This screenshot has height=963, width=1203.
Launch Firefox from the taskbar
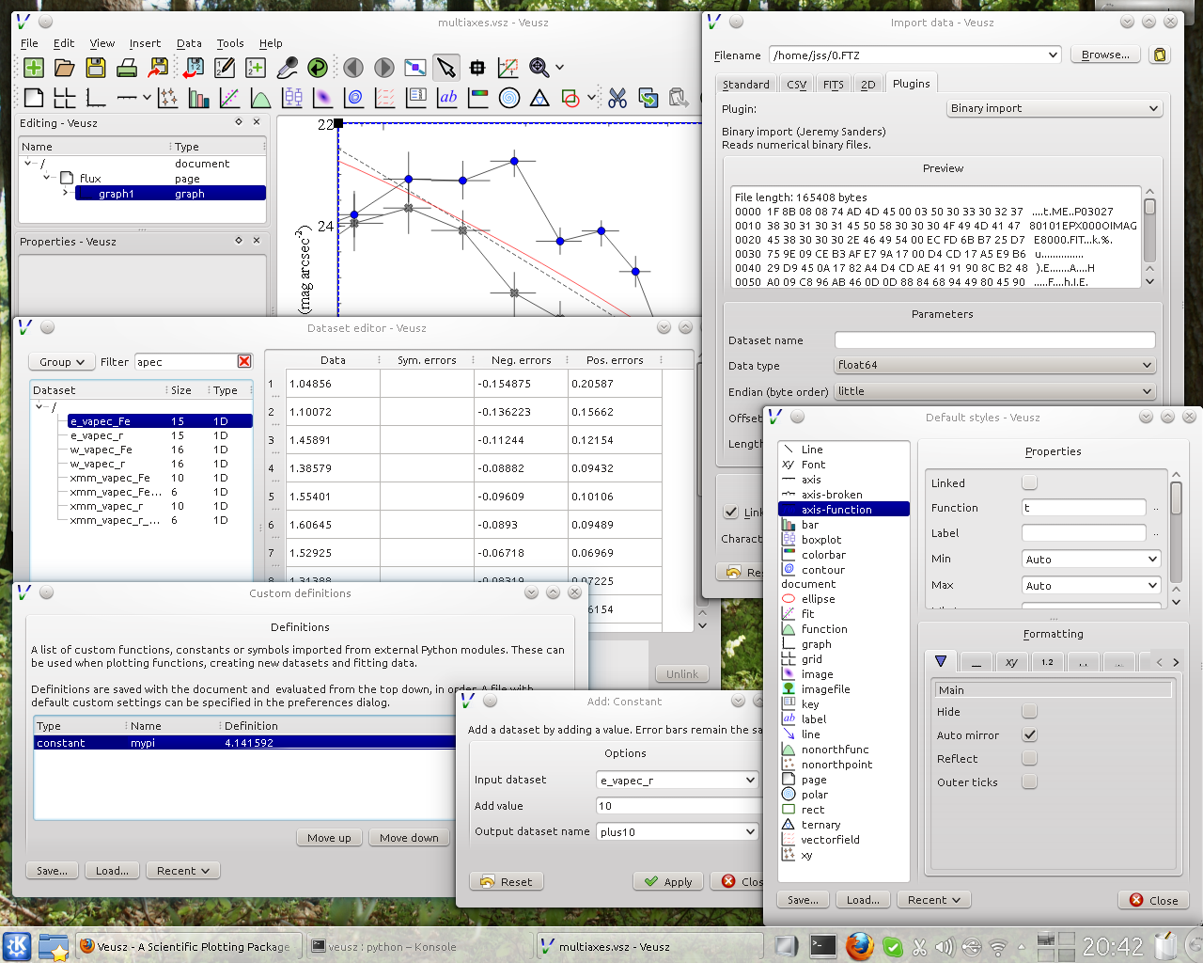(x=859, y=946)
